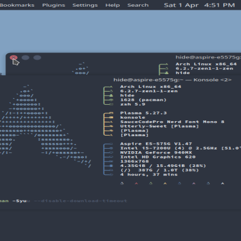The image size is (241, 241).
Task: Click the shell icon beside zsh 5.9
Action: [111, 104]
